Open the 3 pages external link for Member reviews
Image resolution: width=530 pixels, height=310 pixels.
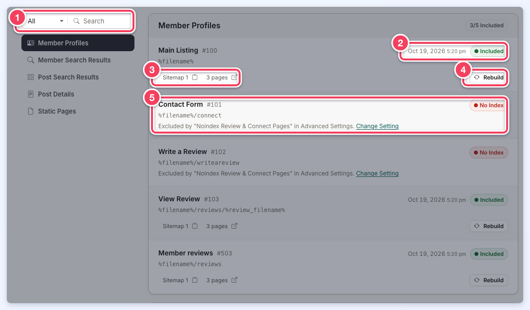click(x=234, y=280)
